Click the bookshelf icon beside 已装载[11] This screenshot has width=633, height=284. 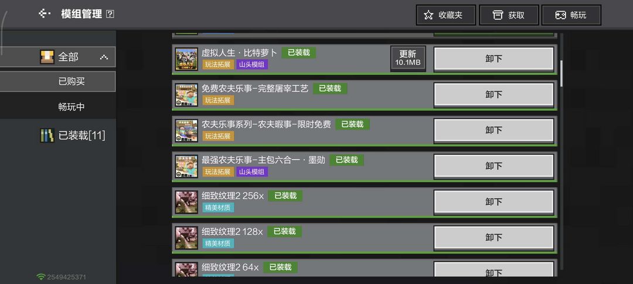47,136
